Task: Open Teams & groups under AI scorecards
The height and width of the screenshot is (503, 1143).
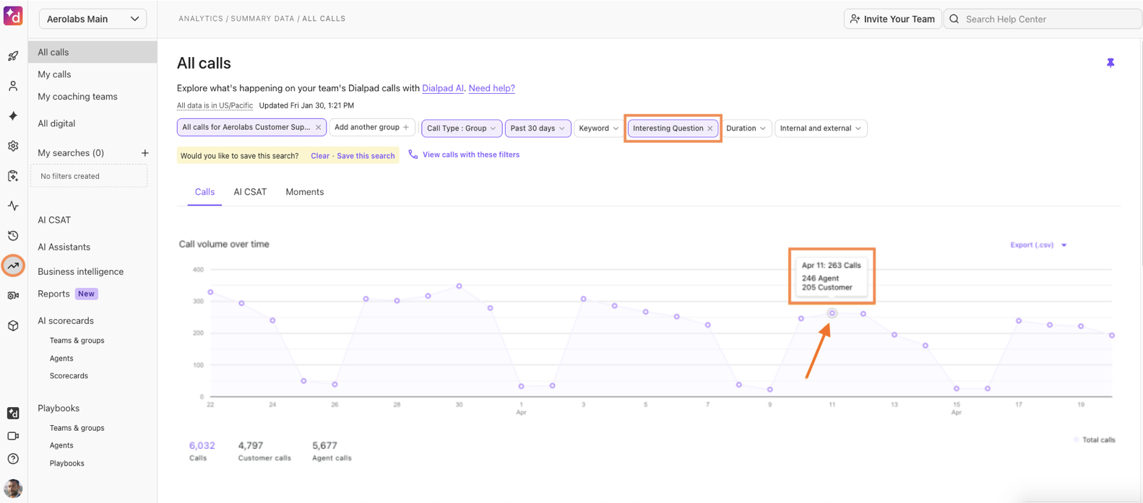Action: pyautogui.click(x=77, y=341)
